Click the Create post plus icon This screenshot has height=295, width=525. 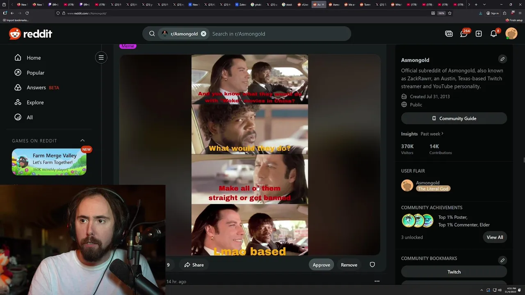click(479, 34)
